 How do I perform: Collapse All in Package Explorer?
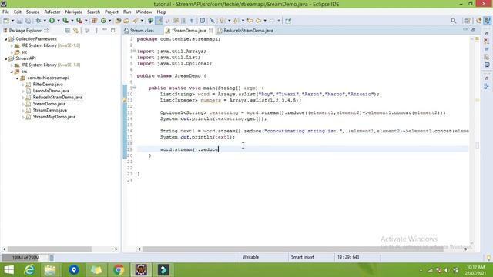click(x=67, y=31)
